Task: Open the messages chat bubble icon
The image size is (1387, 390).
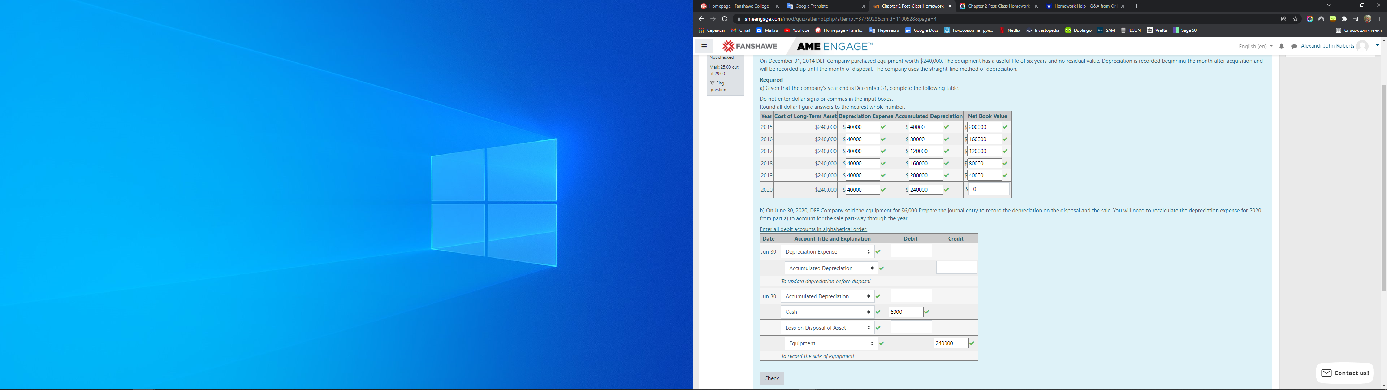Action: (1294, 47)
